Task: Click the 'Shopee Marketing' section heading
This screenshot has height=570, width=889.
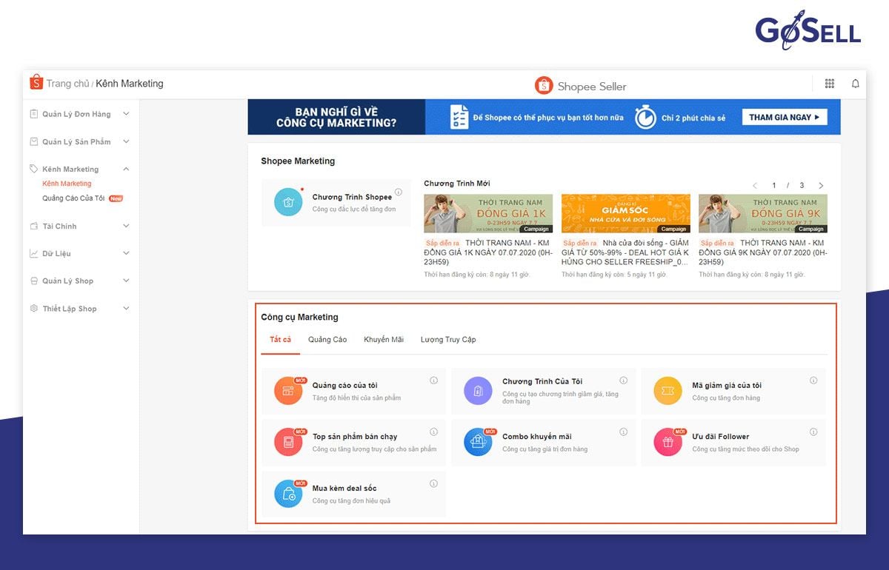Action: coord(298,161)
